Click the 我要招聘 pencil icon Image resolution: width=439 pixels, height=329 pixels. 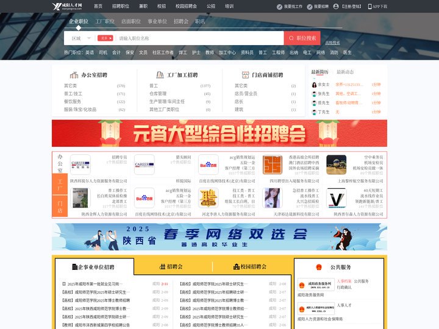click(309, 7)
